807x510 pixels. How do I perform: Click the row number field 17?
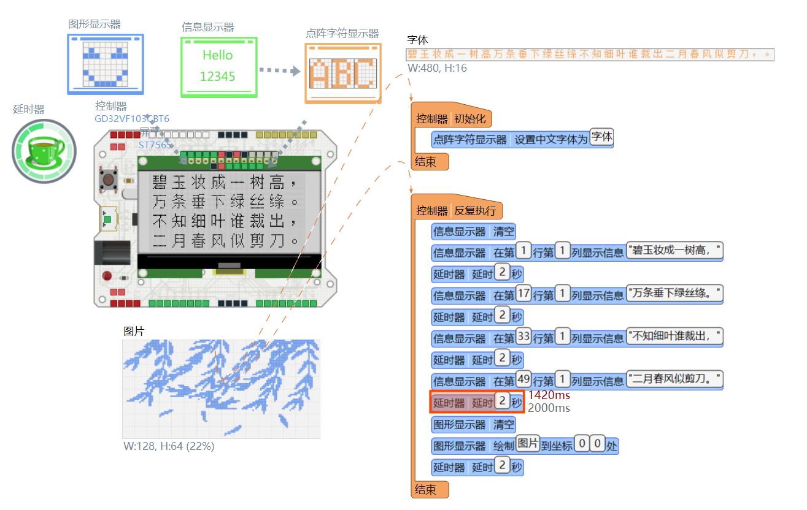pos(523,293)
